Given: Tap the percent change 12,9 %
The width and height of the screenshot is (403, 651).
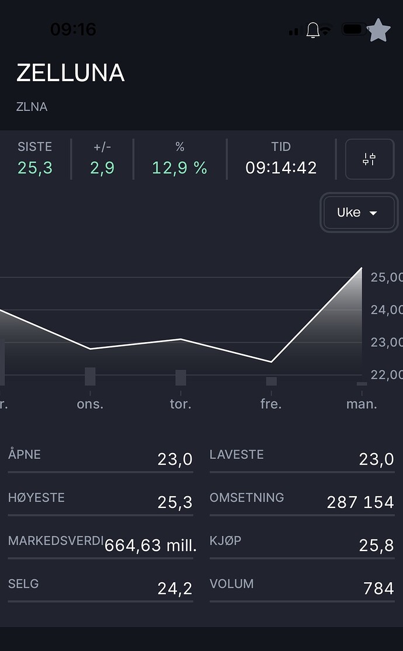Looking at the screenshot, I should (x=179, y=168).
